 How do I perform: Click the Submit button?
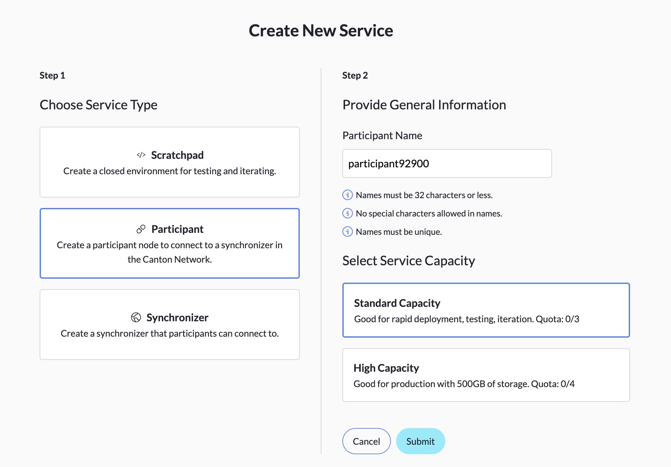pos(420,441)
